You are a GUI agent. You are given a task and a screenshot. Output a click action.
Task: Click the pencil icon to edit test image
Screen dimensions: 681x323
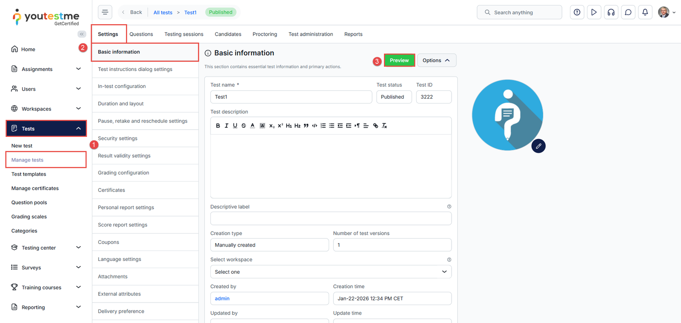click(538, 146)
